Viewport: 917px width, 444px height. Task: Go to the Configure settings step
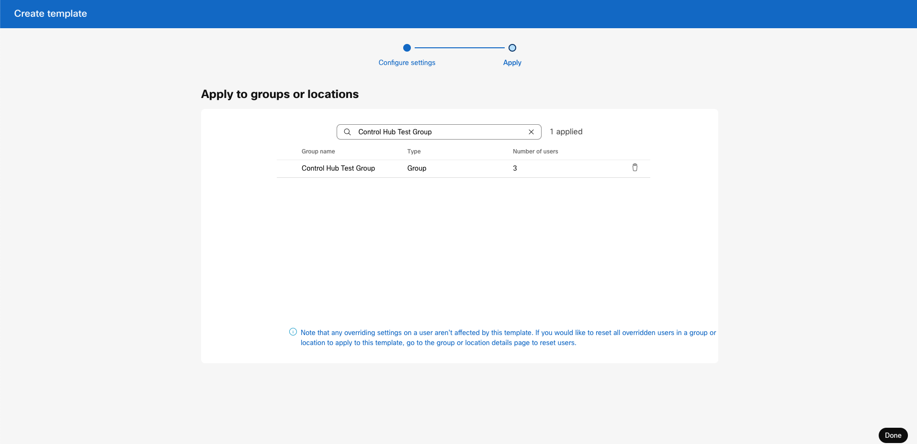point(407,63)
